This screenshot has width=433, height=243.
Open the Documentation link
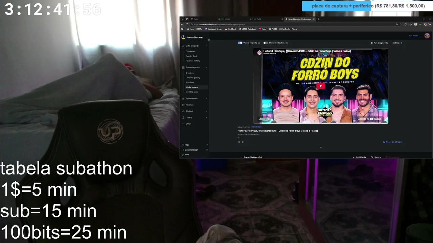pos(191,150)
